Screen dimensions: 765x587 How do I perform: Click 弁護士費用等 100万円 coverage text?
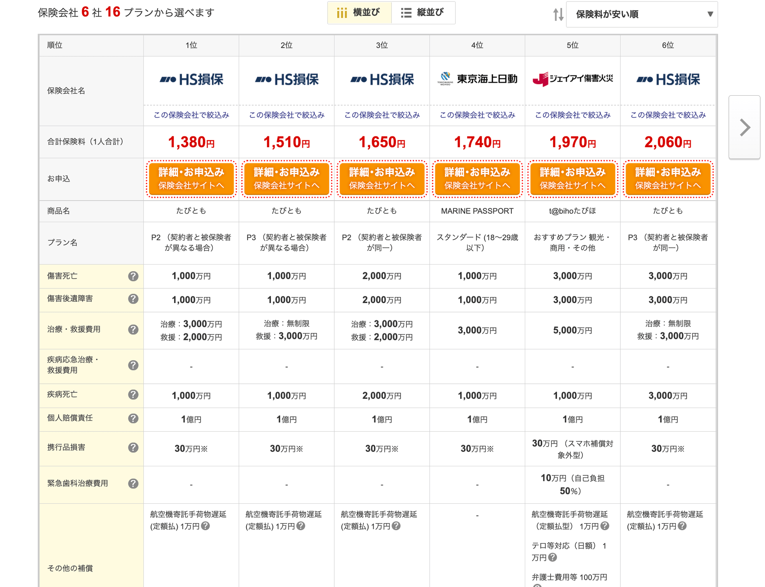(569, 577)
